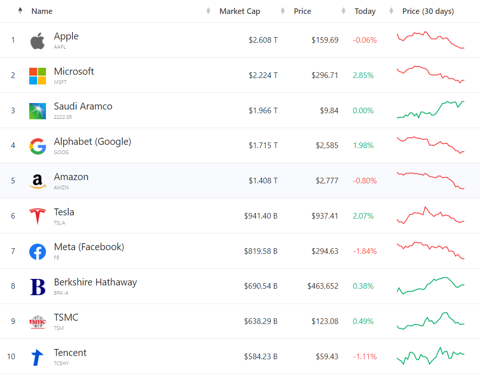Open the Tencent company link
The image size is (480, 375).
tap(70, 353)
